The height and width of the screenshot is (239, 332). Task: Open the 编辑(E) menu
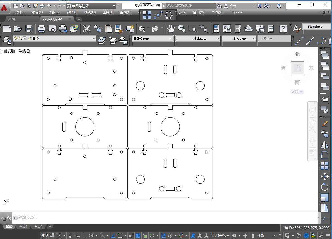point(37,12)
